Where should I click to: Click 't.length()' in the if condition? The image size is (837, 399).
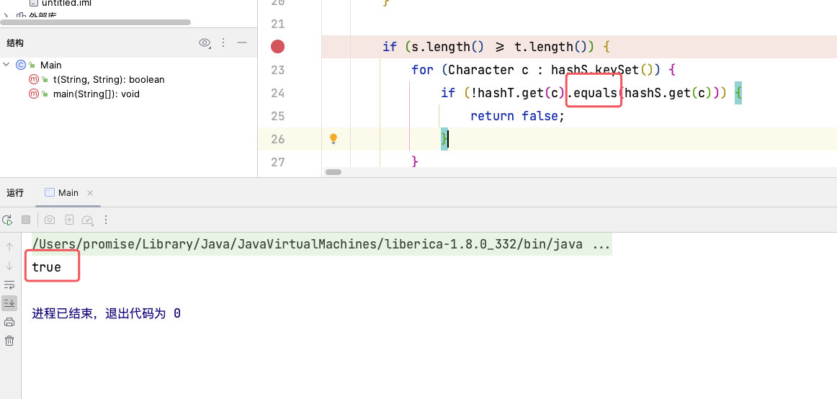click(x=551, y=47)
